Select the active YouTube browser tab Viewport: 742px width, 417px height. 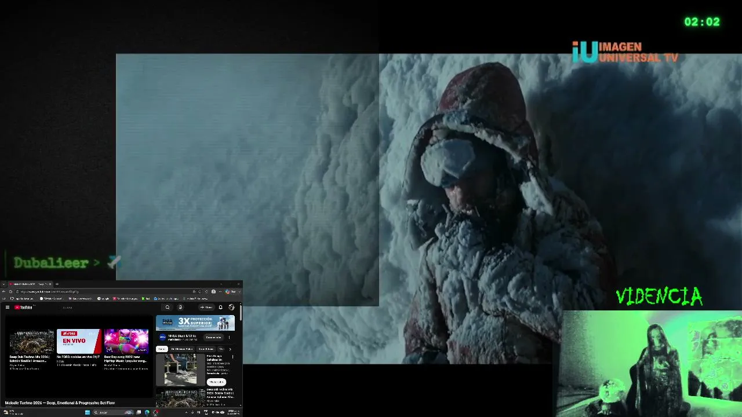pyautogui.click(x=30, y=284)
